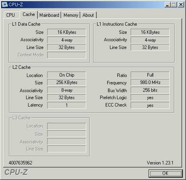Click L1 Instructions Cache size 16 KBytes field
The image size is (186, 180).
point(150,32)
